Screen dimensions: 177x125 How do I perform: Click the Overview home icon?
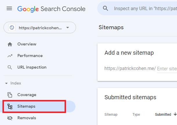10,44
